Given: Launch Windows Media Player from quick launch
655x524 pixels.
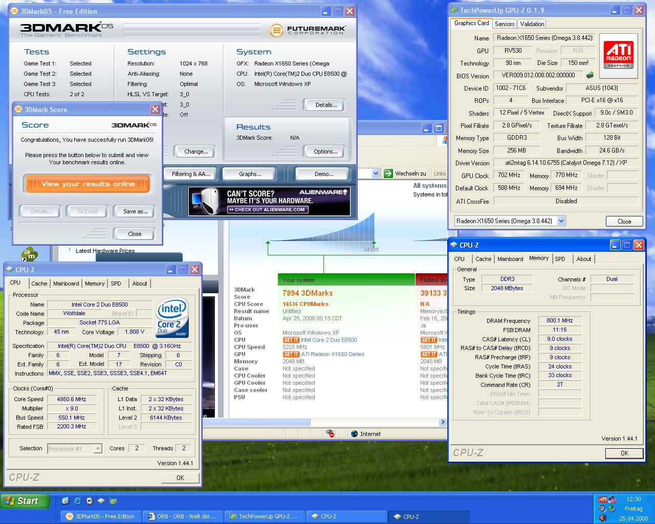Looking at the screenshot, I should [x=89, y=501].
